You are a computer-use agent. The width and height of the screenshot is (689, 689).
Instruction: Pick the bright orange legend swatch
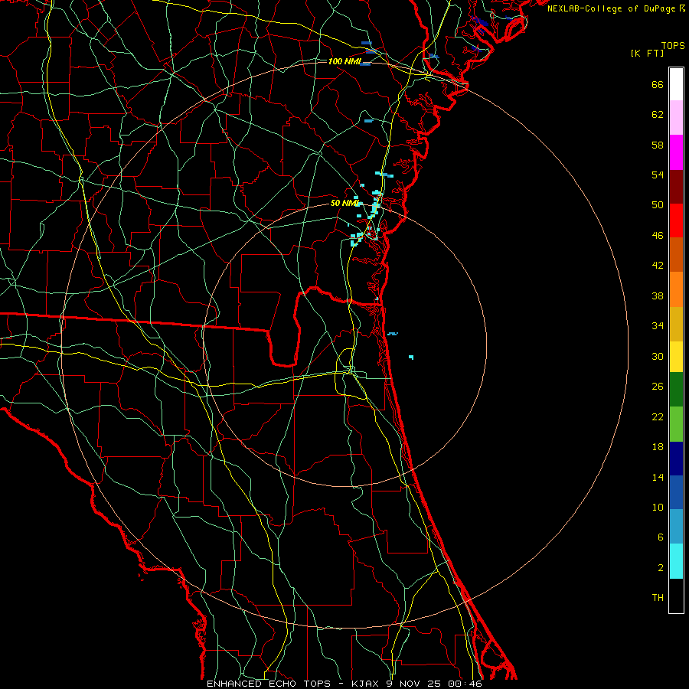pyautogui.click(x=676, y=289)
